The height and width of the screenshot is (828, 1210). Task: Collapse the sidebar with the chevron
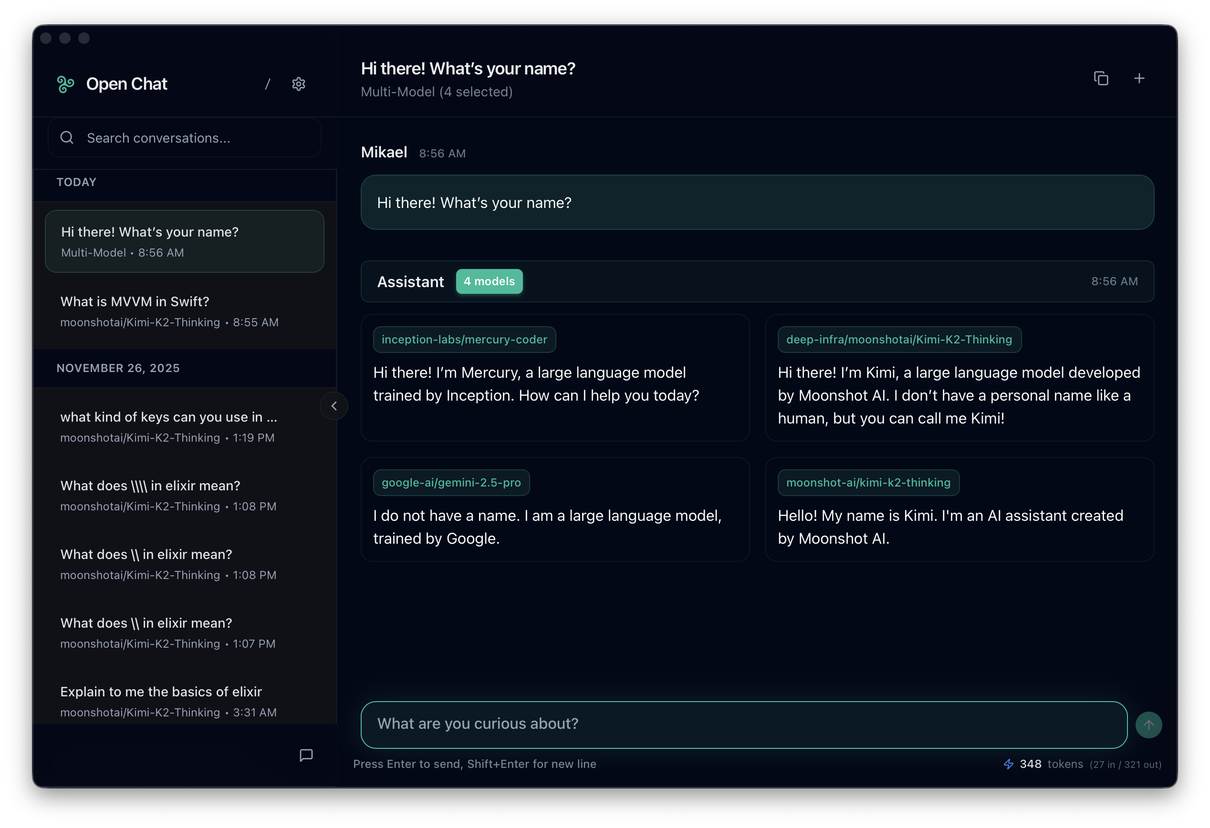pyautogui.click(x=334, y=406)
